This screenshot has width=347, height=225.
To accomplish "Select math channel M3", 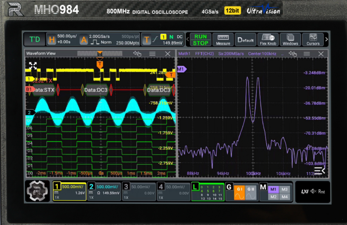I will pos(285,189).
